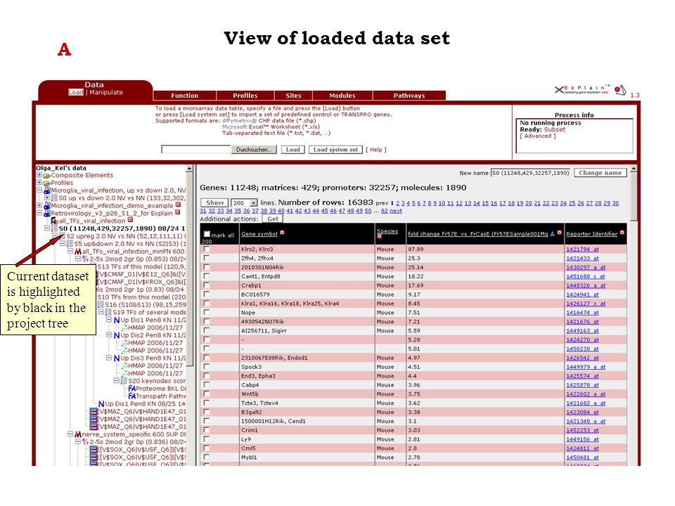Click the Show button

(x=214, y=202)
